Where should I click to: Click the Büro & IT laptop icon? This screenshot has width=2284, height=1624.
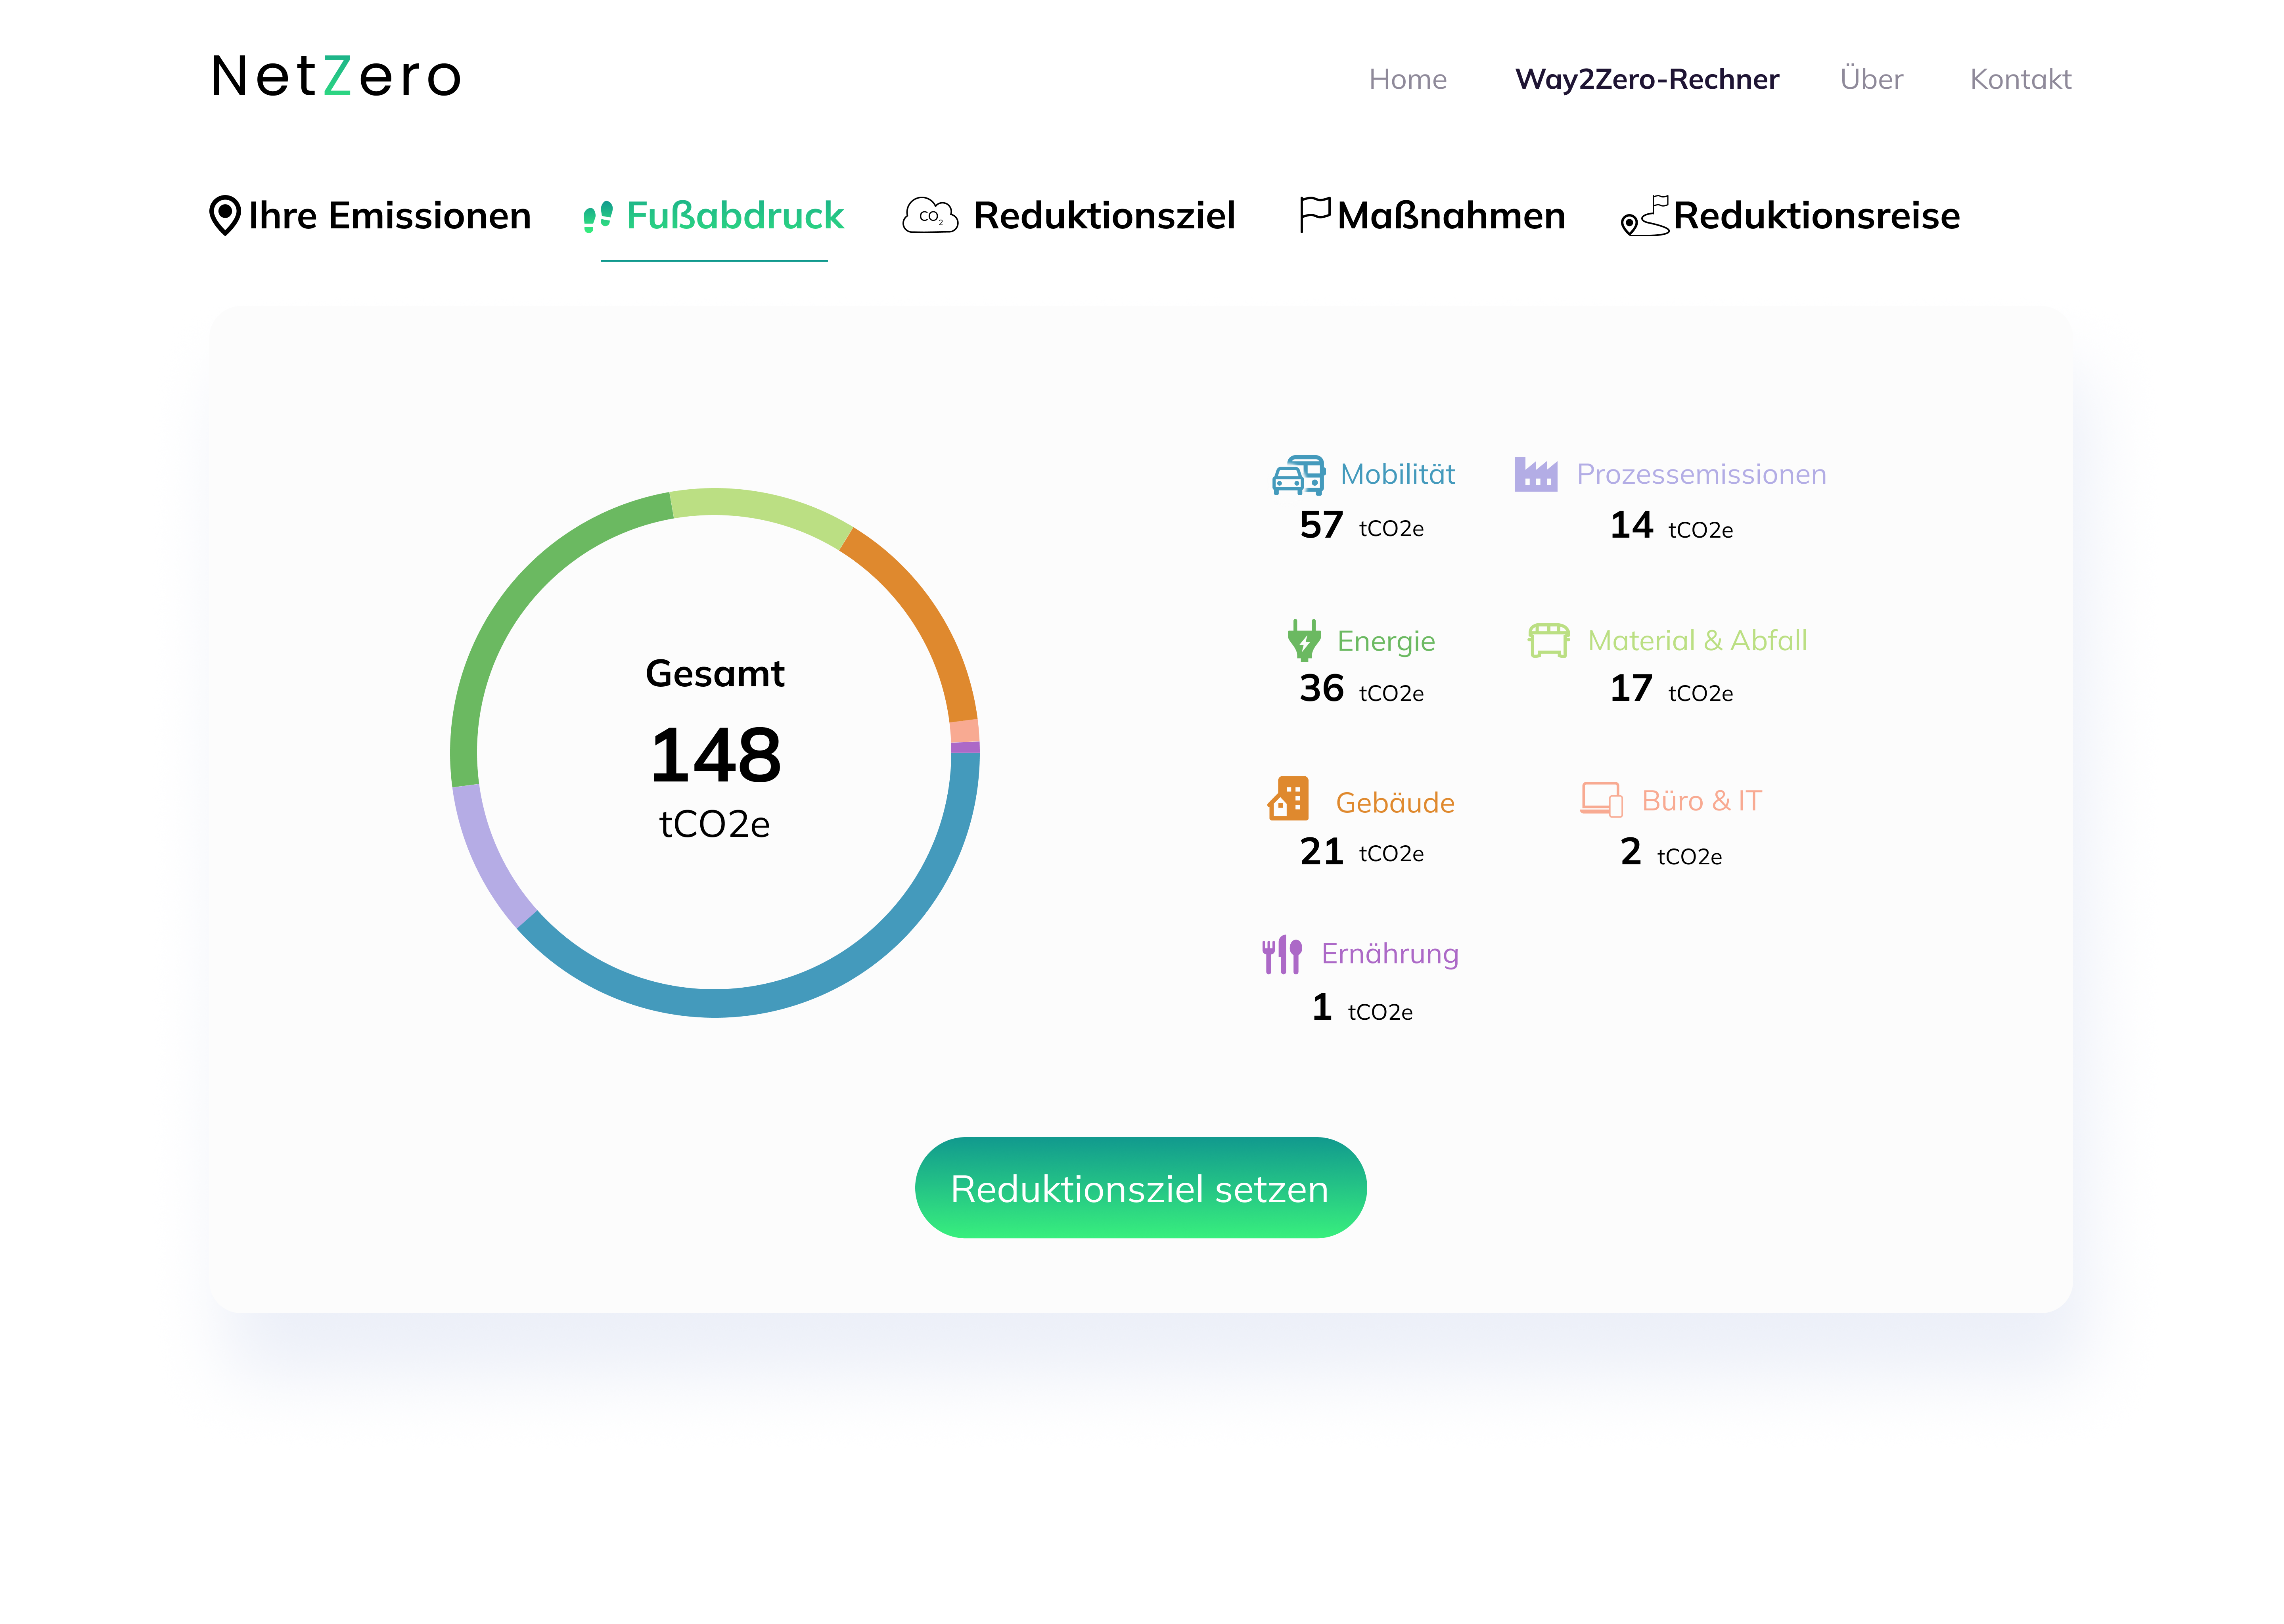pyautogui.click(x=1601, y=800)
